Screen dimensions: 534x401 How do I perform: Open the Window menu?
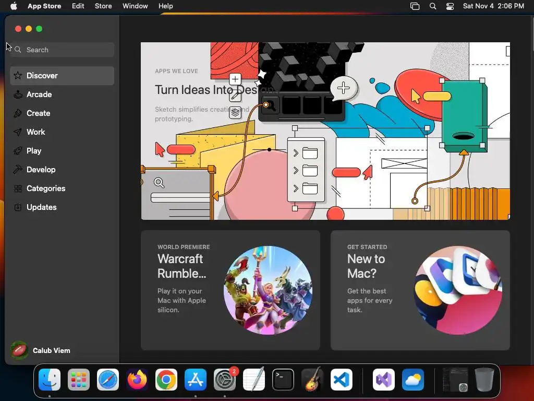click(x=135, y=6)
